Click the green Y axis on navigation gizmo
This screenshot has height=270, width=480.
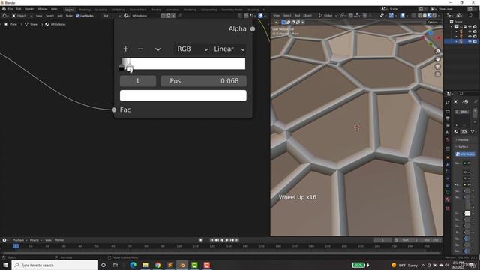click(x=431, y=44)
